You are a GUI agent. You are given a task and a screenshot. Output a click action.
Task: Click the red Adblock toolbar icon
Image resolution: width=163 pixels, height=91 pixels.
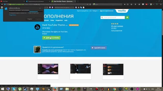pyautogui.click(x=147, y=4)
